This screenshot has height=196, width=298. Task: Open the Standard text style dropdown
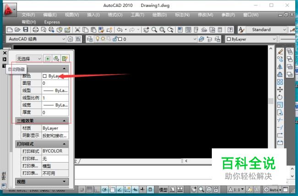tap(267, 30)
